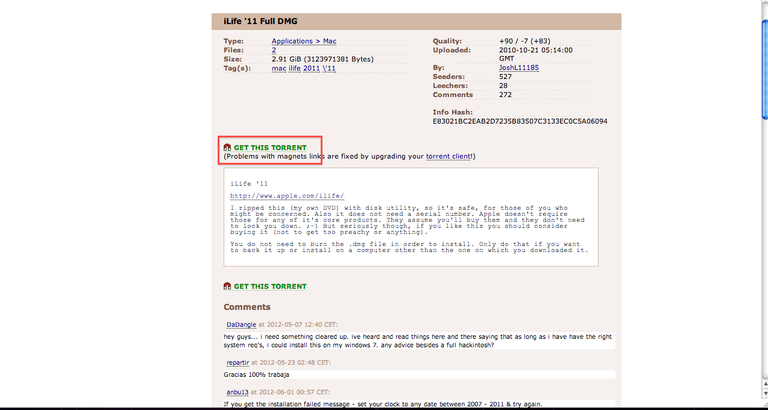Click the comments count "272"
768x410 pixels.
point(505,95)
